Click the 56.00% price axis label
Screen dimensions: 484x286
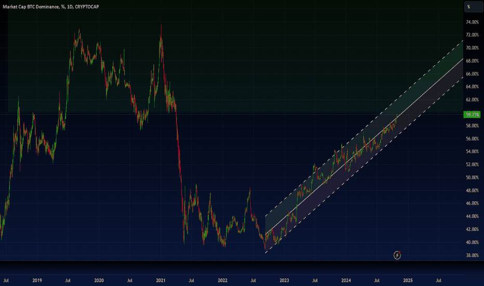(472, 139)
